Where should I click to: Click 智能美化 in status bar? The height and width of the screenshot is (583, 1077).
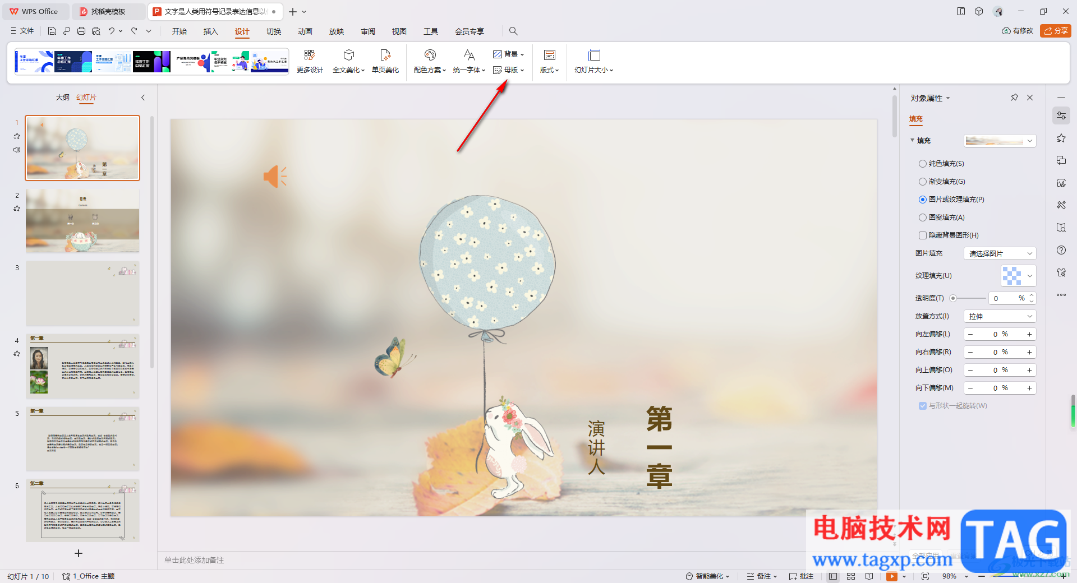point(707,576)
